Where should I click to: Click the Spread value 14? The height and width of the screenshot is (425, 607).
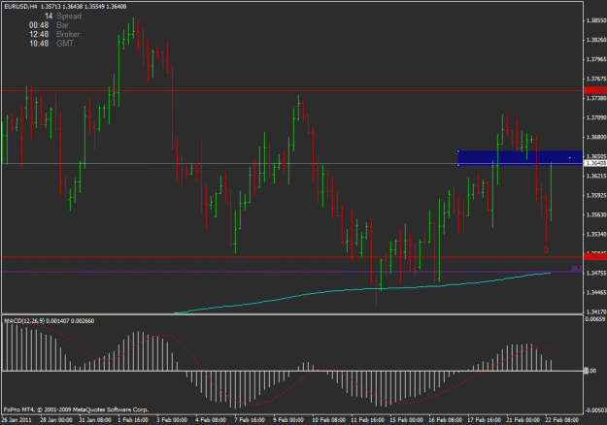click(x=49, y=16)
